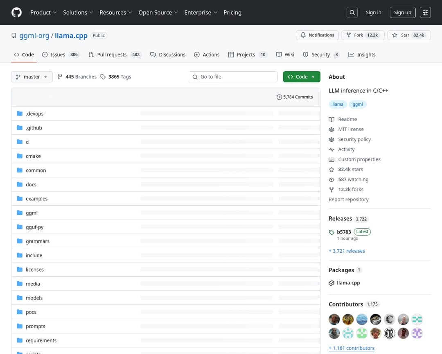Image resolution: width=442 pixels, height=354 pixels.
Task: Open the green Code dropdown button
Action: [x=302, y=77]
